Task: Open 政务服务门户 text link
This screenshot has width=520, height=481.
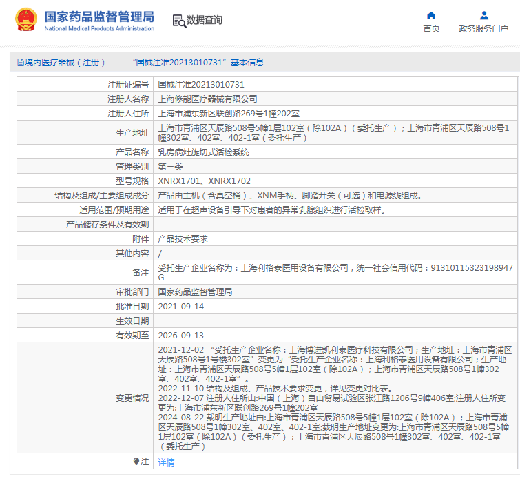Action: (x=483, y=29)
